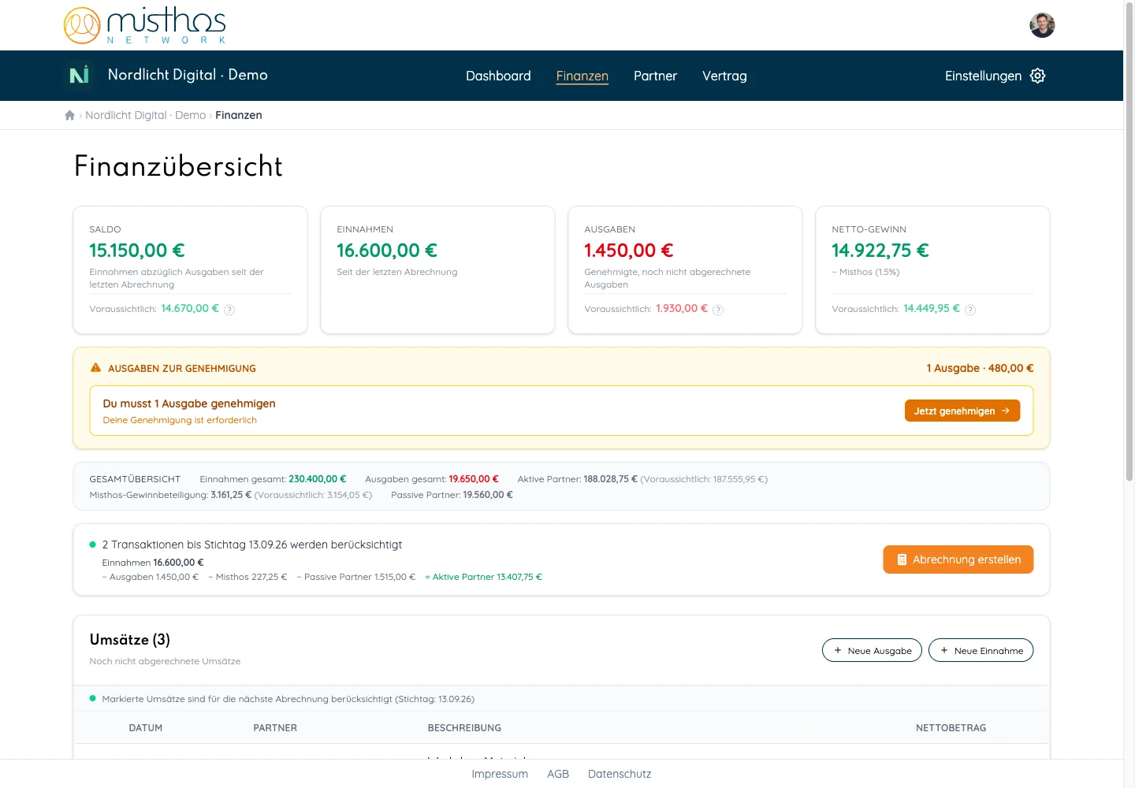Open the user profile avatar
The height and width of the screenshot is (788, 1135).
pyautogui.click(x=1042, y=25)
